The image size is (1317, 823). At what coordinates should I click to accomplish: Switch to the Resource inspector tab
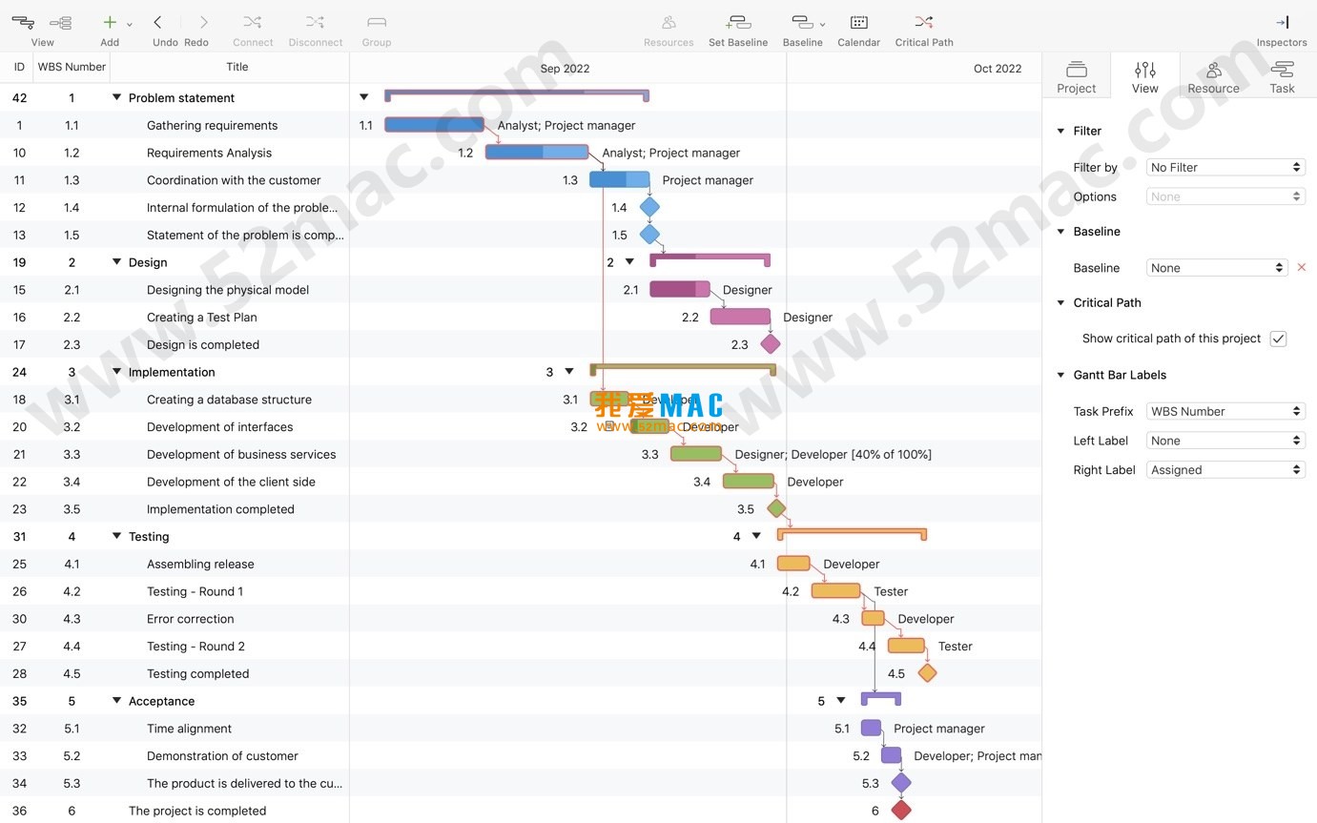coord(1213,76)
